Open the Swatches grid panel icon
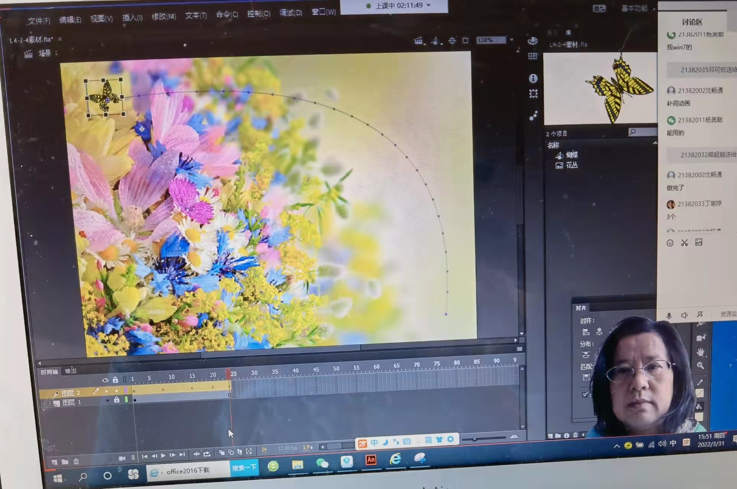 [532, 56]
